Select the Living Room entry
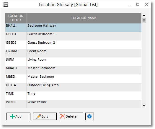Screen dimensions: 155x129 pos(73,62)
